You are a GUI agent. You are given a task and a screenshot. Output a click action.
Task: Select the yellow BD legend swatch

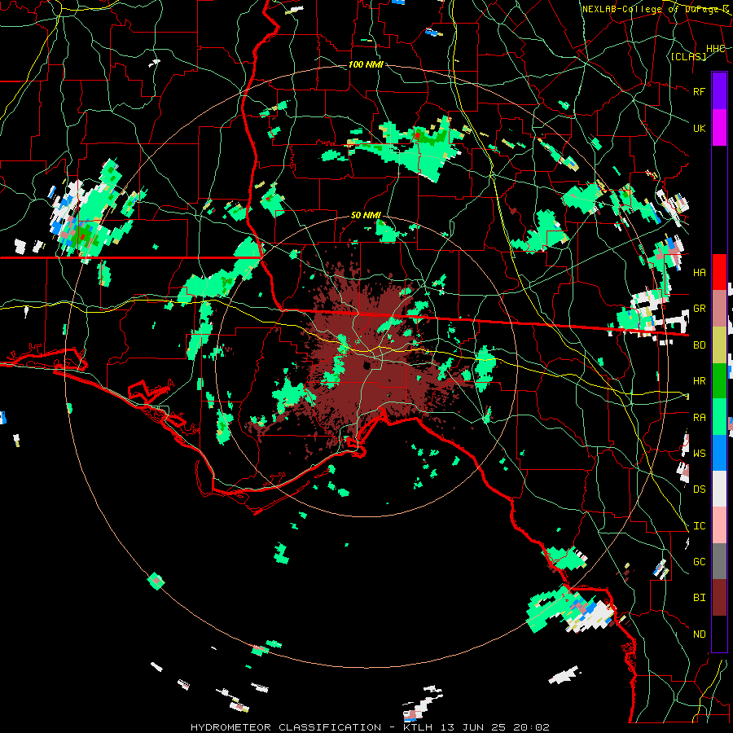719,345
